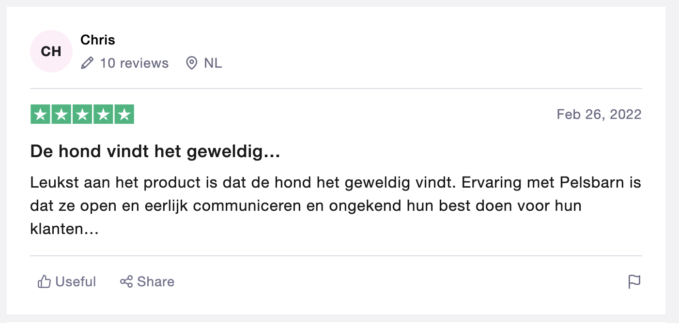The image size is (679, 323).
Task: Open reviewer Chris's profile name
Action: tap(98, 40)
